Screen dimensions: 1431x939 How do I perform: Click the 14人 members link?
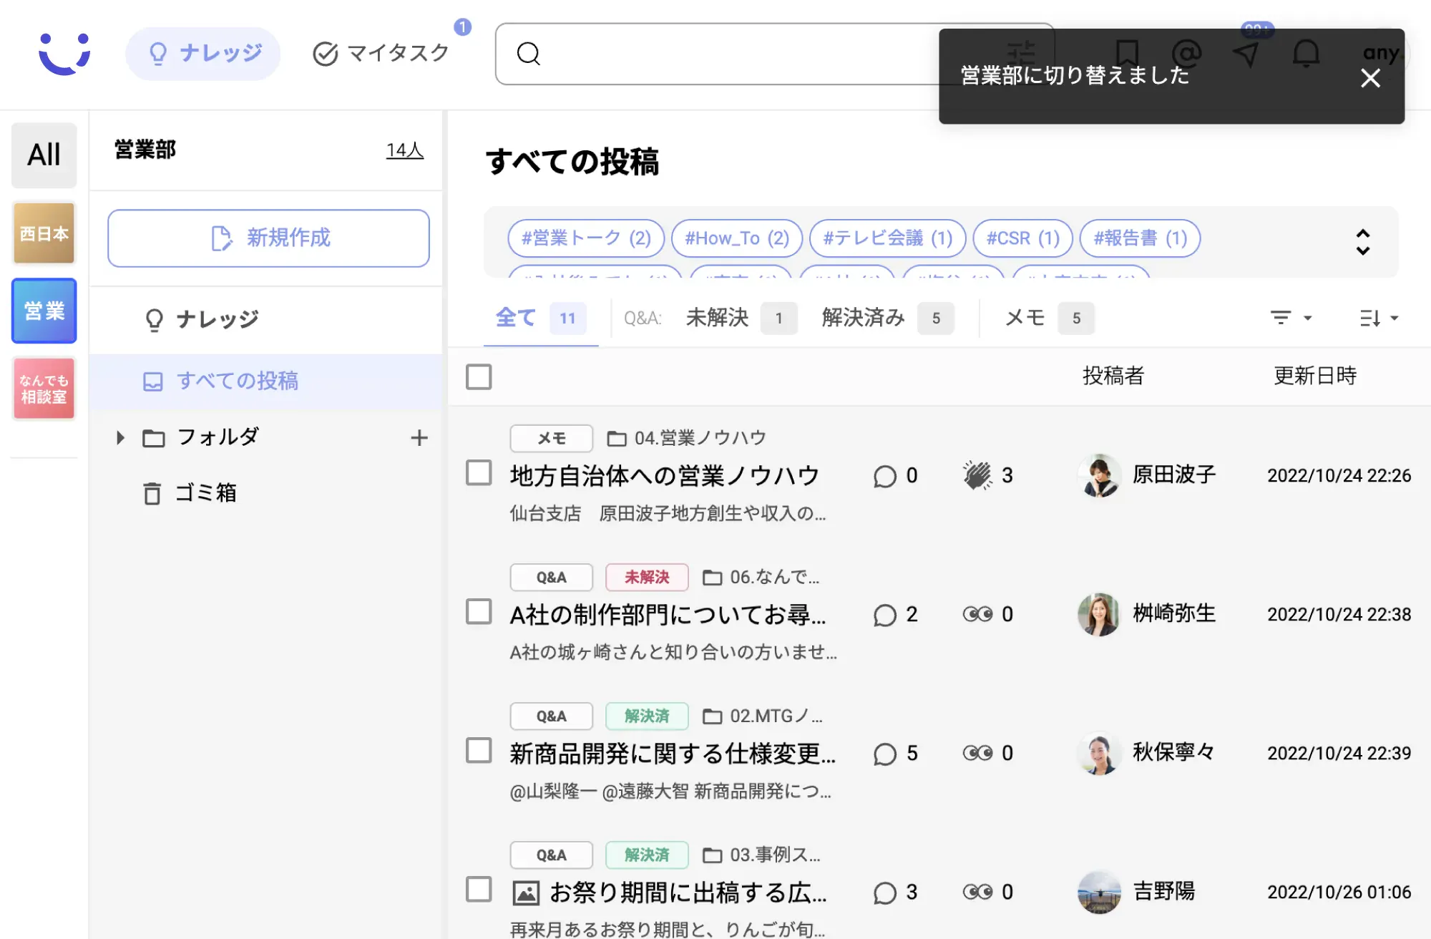404,150
